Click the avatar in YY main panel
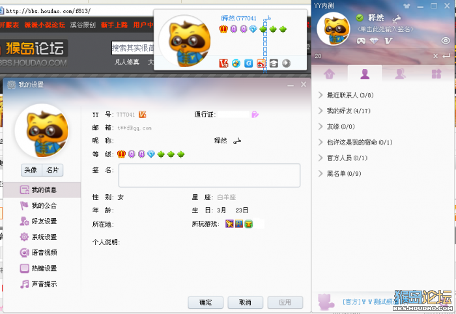This screenshot has width=456, height=314. (x=334, y=29)
